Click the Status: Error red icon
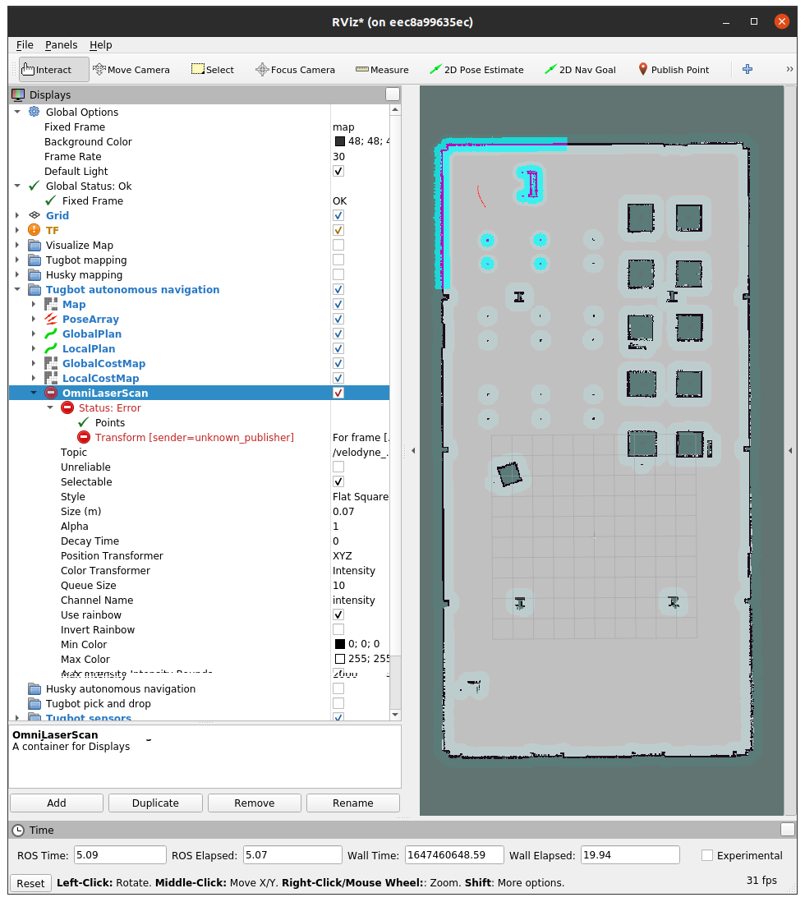 click(x=67, y=407)
